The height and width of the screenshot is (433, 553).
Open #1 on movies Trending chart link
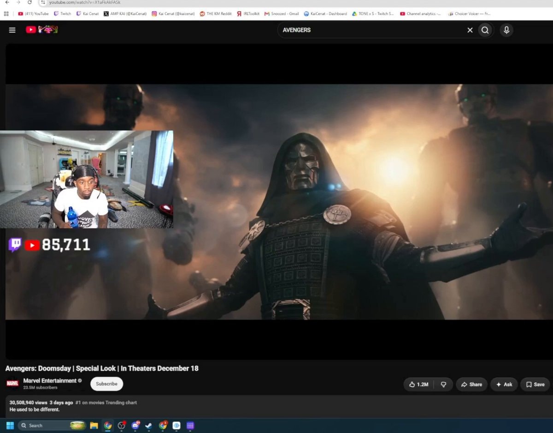[x=106, y=403]
